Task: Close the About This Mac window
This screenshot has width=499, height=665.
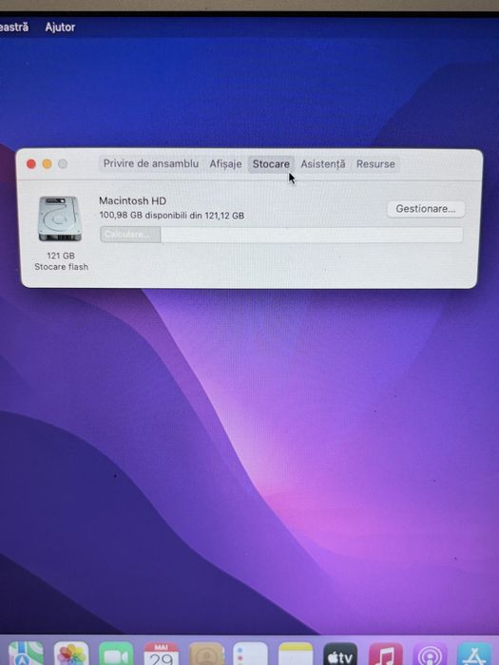Action: coord(31,163)
